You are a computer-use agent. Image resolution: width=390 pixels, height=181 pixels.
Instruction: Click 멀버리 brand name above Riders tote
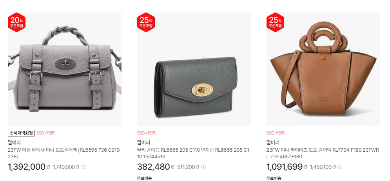(x=273, y=143)
